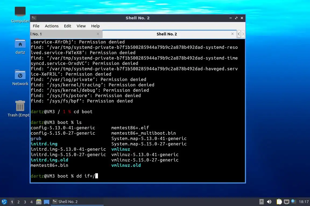Open the Edit menu
This screenshot has width=310, height=206.
(x=68, y=26)
